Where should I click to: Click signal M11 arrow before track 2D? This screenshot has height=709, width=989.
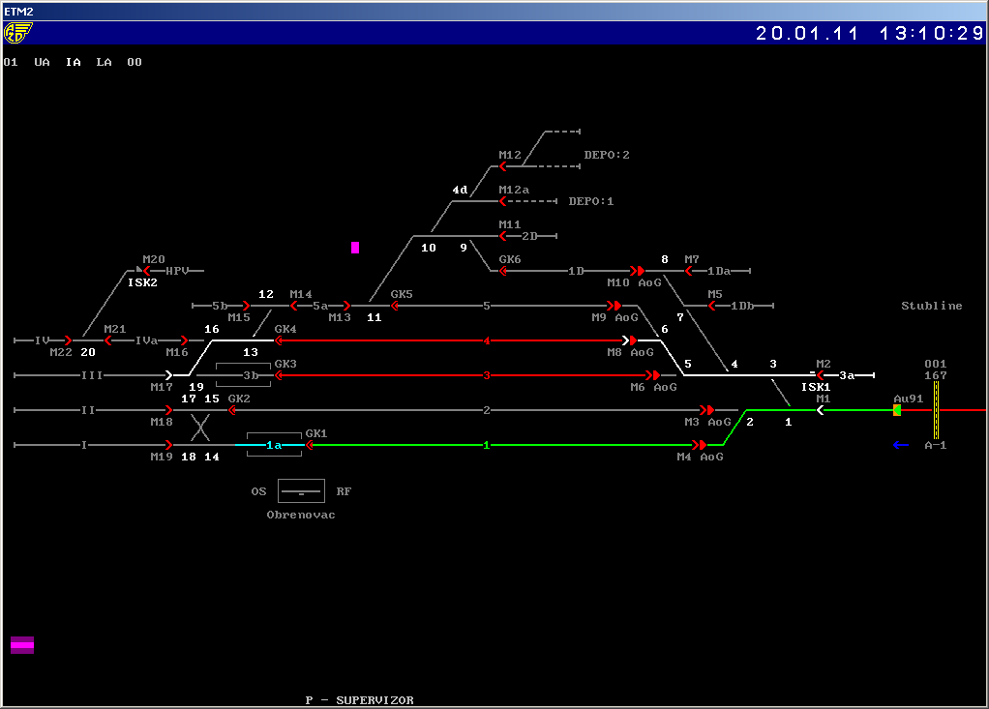click(x=502, y=236)
